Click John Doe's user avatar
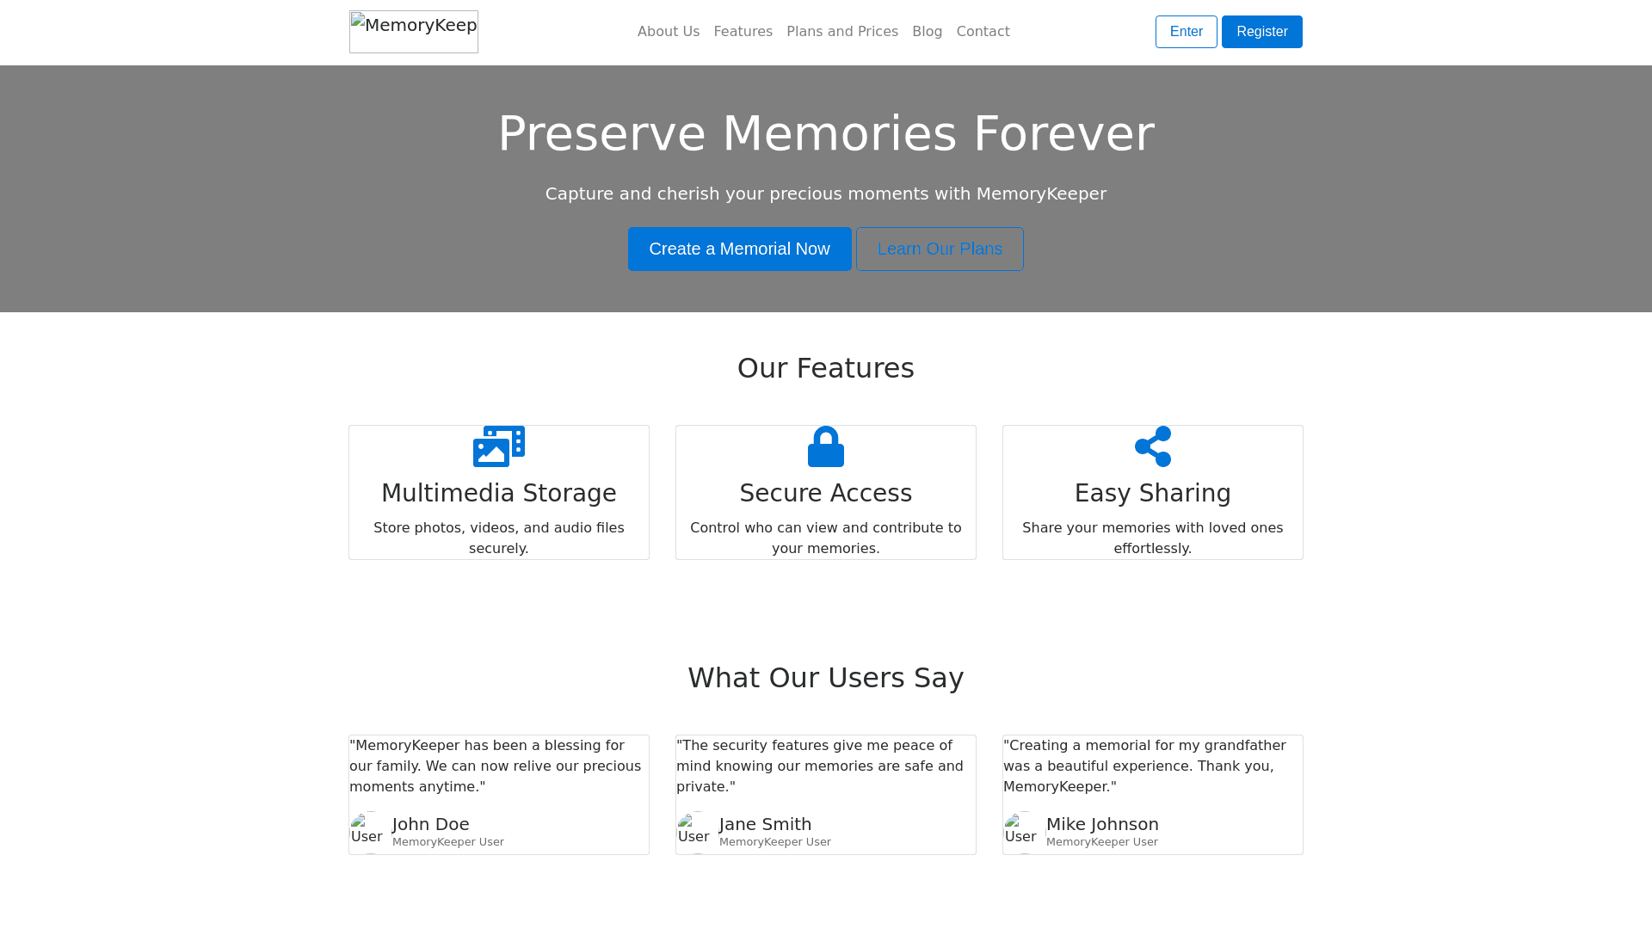Viewport: 1652px width, 929px height. [370, 832]
